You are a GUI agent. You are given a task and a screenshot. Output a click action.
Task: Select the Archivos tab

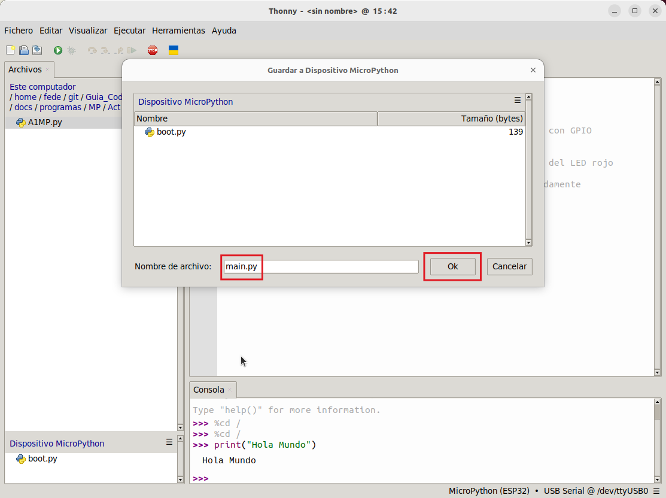pos(25,69)
